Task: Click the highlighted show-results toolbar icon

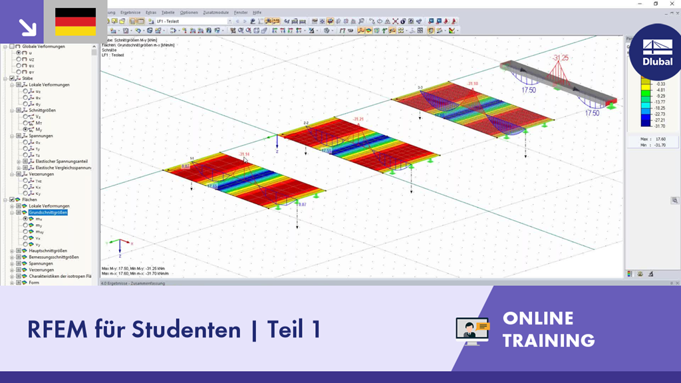Action: [x=269, y=21]
